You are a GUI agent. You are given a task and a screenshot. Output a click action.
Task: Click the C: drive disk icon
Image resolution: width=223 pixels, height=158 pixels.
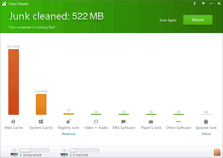tap(14, 152)
